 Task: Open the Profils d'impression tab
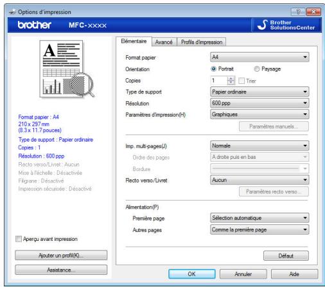coord(202,42)
